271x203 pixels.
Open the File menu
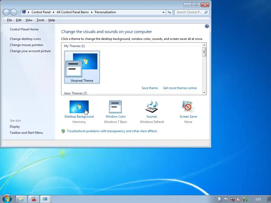(10, 20)
